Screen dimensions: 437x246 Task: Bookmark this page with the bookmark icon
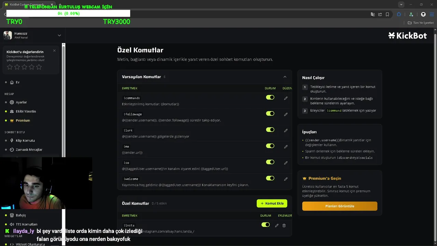pos(387,14)
